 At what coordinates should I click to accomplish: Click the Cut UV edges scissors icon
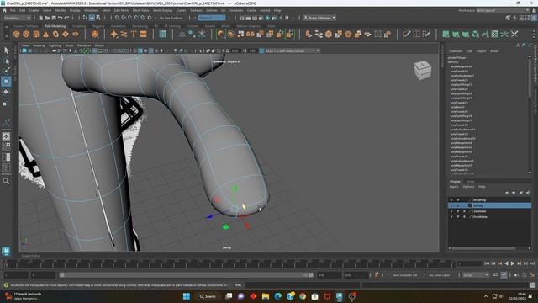coord(514,34)
